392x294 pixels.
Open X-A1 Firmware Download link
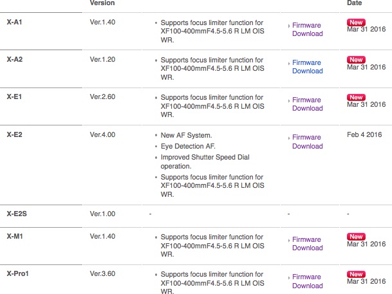click(x=308, y=30)
